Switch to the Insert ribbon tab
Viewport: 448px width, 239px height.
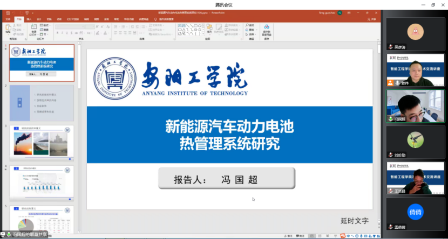point(29,19)
